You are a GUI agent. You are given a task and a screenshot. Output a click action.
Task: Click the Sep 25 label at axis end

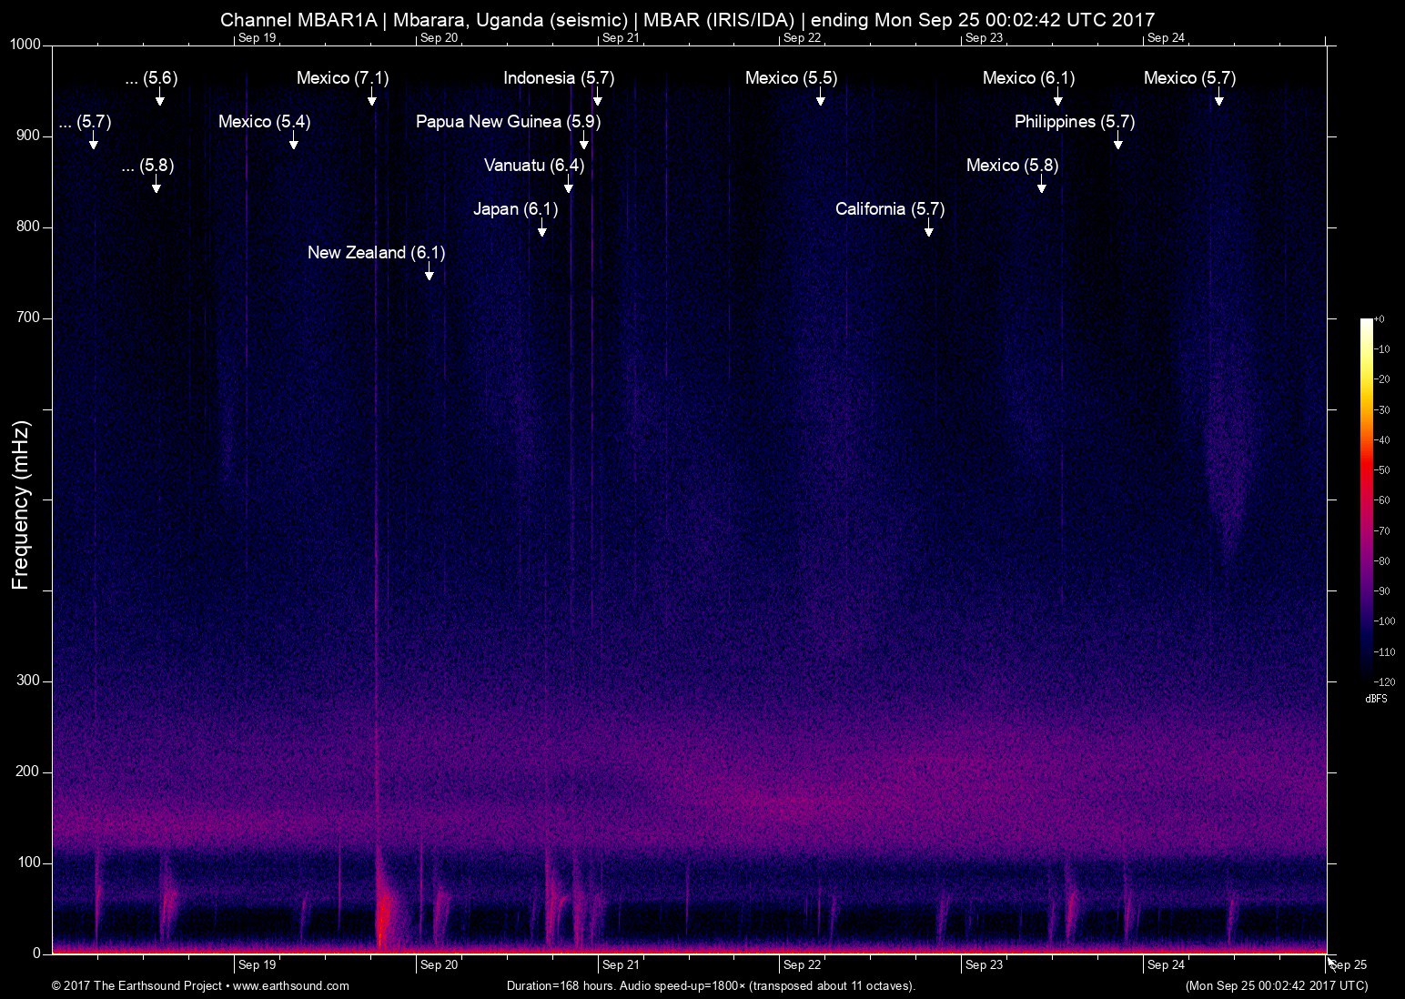point(1349,965)
